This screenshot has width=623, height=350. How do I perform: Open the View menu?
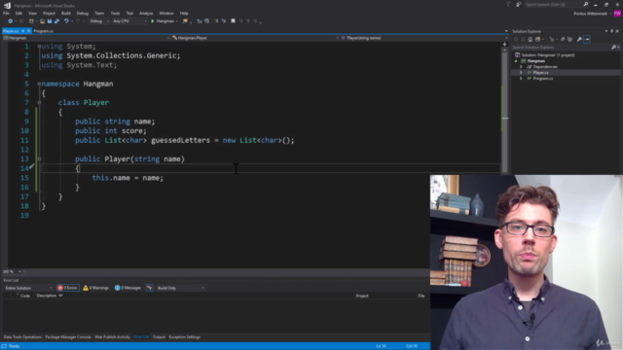tap(32, 13)
